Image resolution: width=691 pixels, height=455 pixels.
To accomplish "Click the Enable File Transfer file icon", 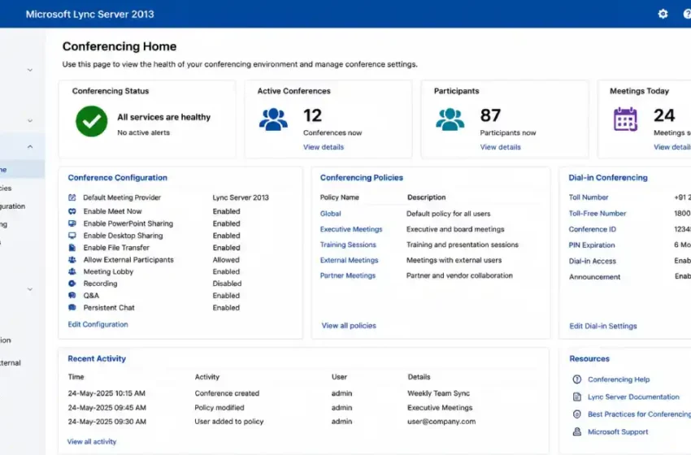I will coord(72,248).
